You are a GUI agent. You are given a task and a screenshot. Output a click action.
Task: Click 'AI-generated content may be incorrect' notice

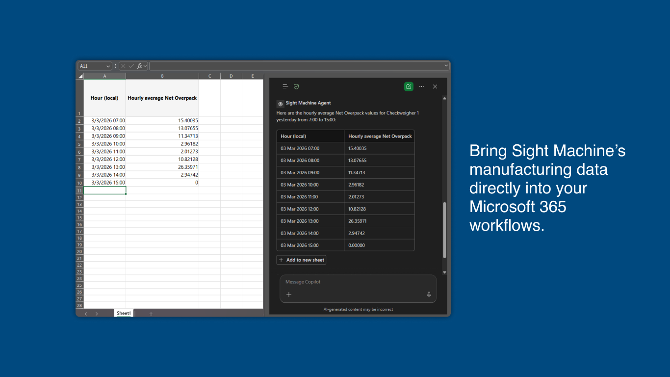(358, 309)
